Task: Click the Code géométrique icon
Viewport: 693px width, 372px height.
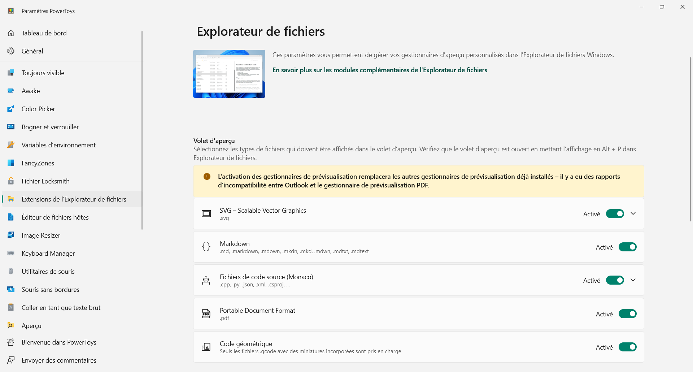Action: [206, 347]
